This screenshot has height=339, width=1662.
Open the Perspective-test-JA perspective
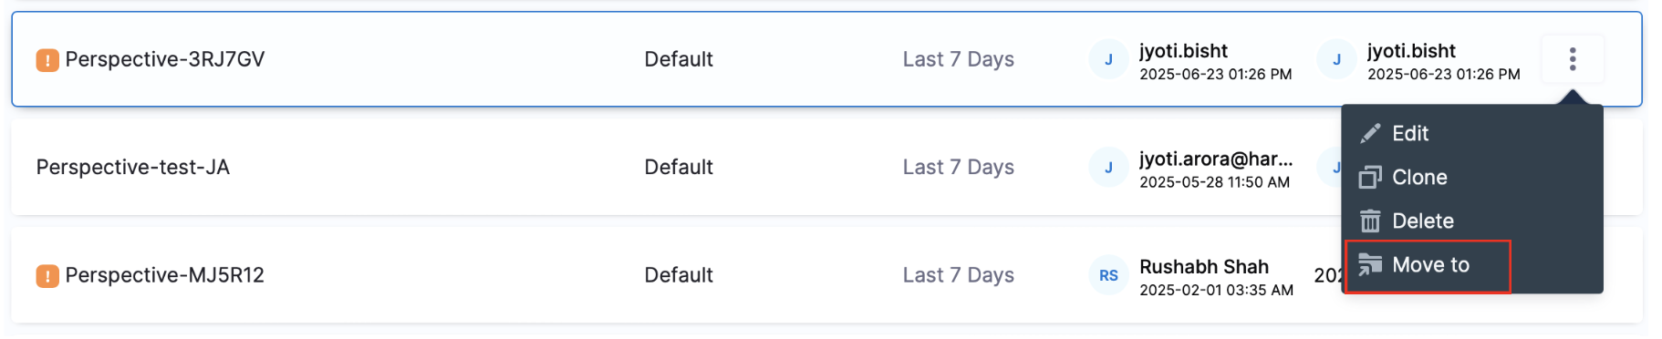tap(133, 168)
